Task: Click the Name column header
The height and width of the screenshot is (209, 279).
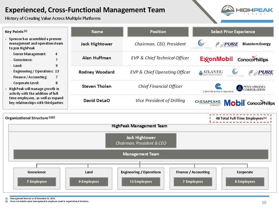Action: coord(97,32)
